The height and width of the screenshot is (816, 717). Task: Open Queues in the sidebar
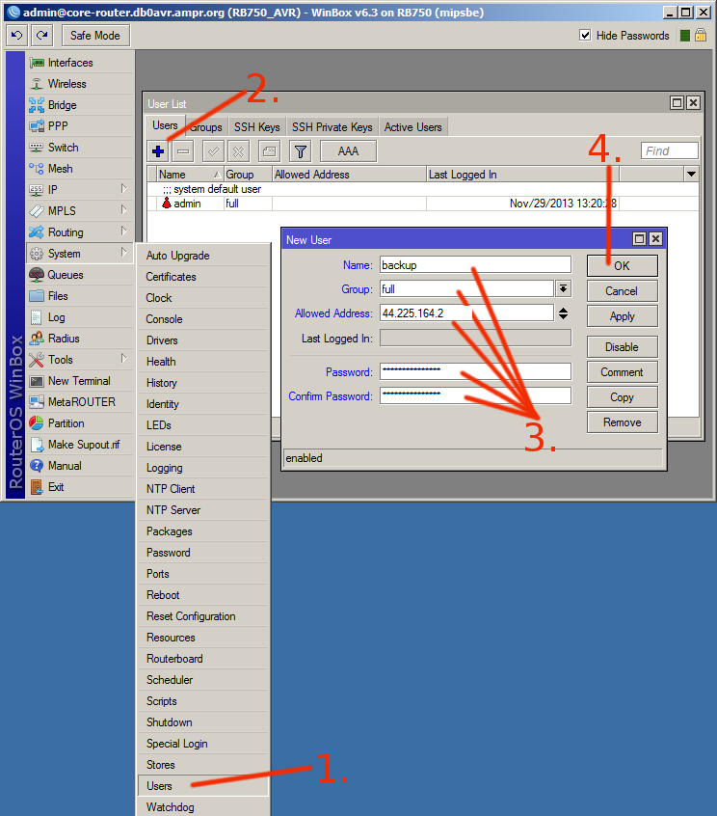coord(80,275)
